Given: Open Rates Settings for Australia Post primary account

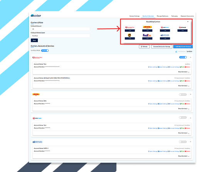Looking at the screenshot, I should (x=153, y=81).
